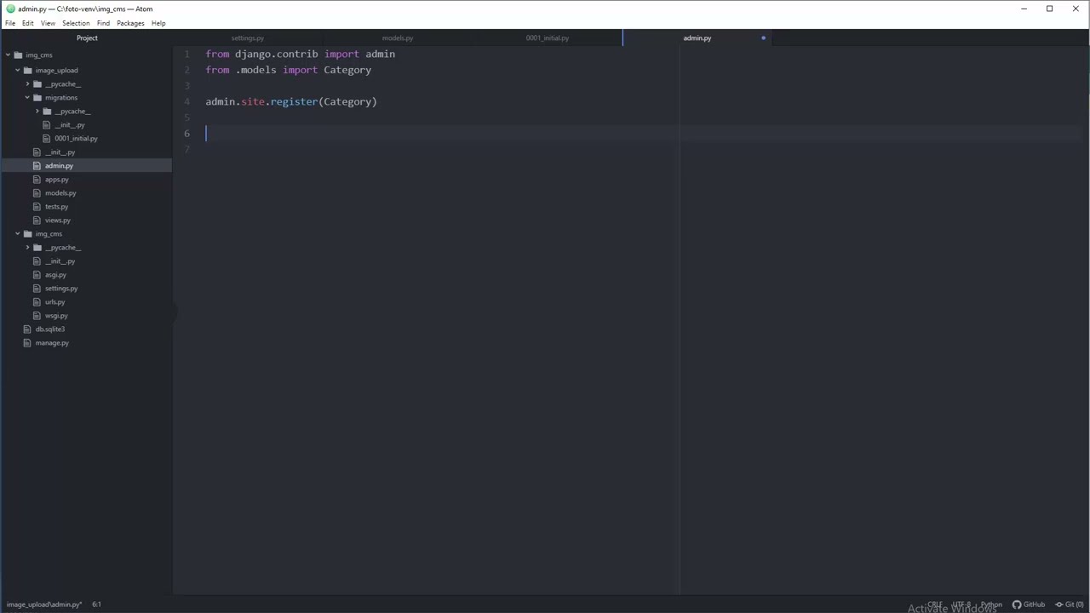This screenshot has height=613, width=1090.
Task: Click line number 7 in the gutter
Action: [x=186, y=149]
